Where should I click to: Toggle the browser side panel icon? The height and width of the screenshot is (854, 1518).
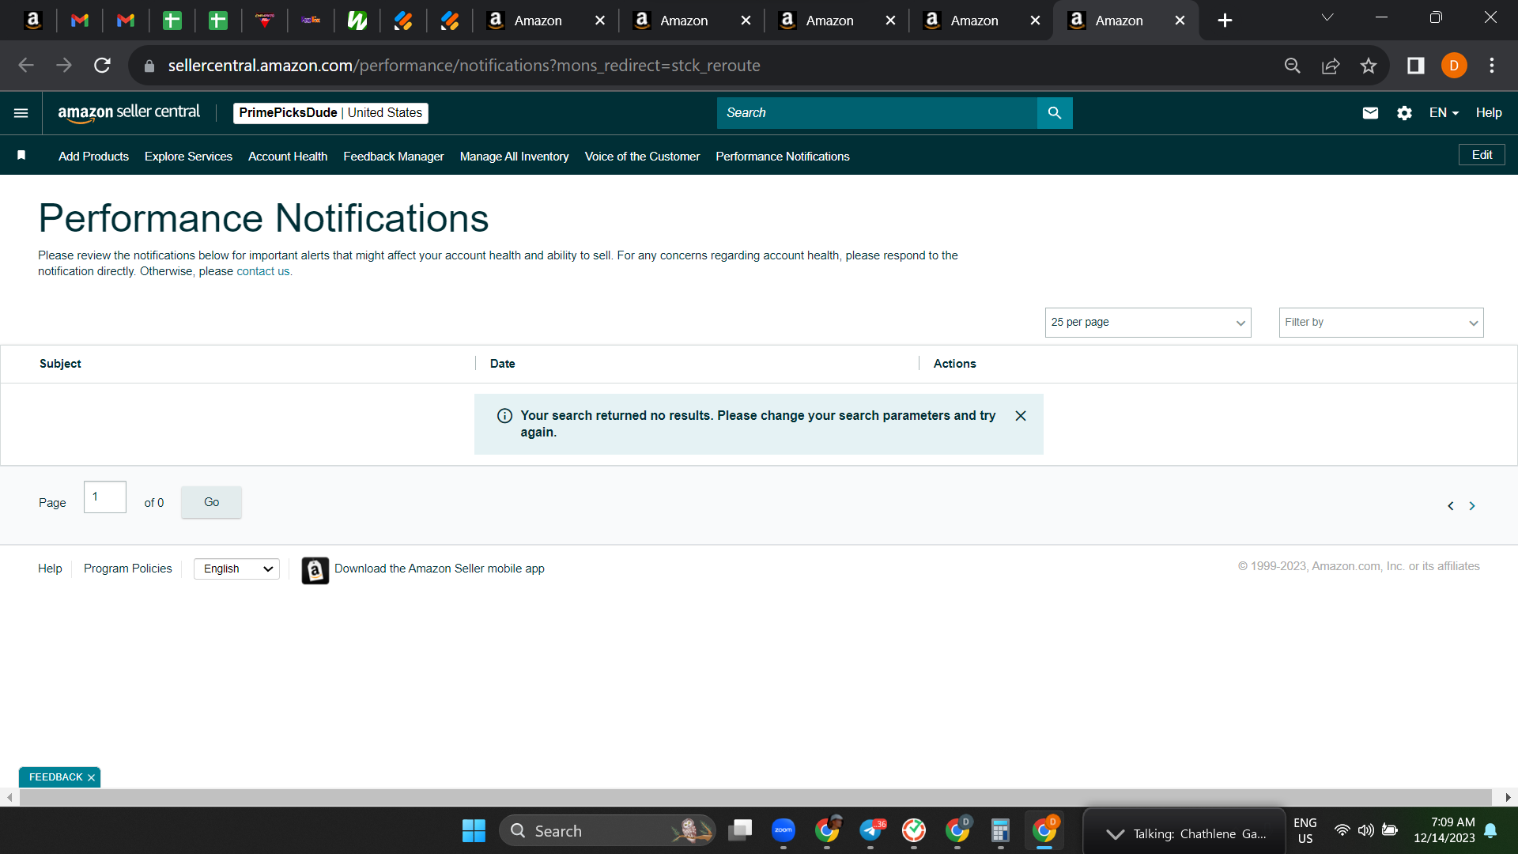[1416, 66]
